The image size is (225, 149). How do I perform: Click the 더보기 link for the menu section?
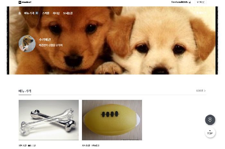[x=200, y=91]
